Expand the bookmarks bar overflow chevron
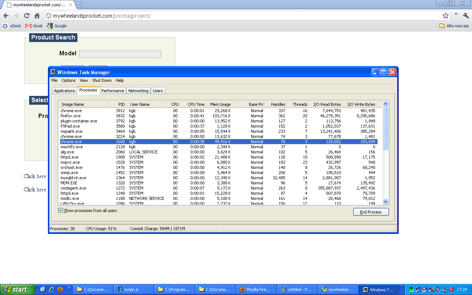Viewport: 472px width, 295px height. 456,15
